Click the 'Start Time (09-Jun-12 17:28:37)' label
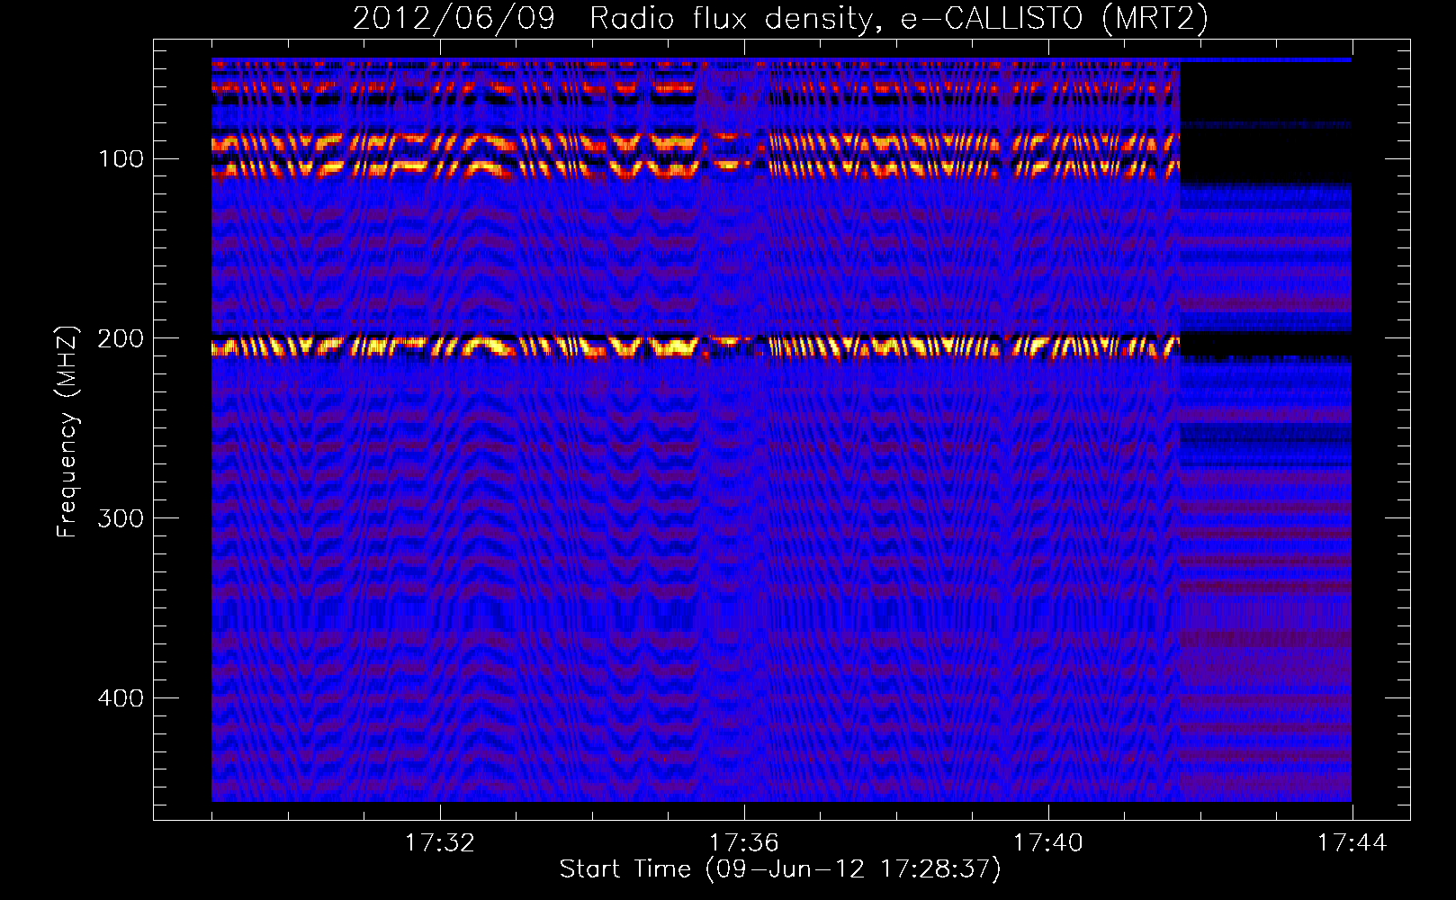 780,869
